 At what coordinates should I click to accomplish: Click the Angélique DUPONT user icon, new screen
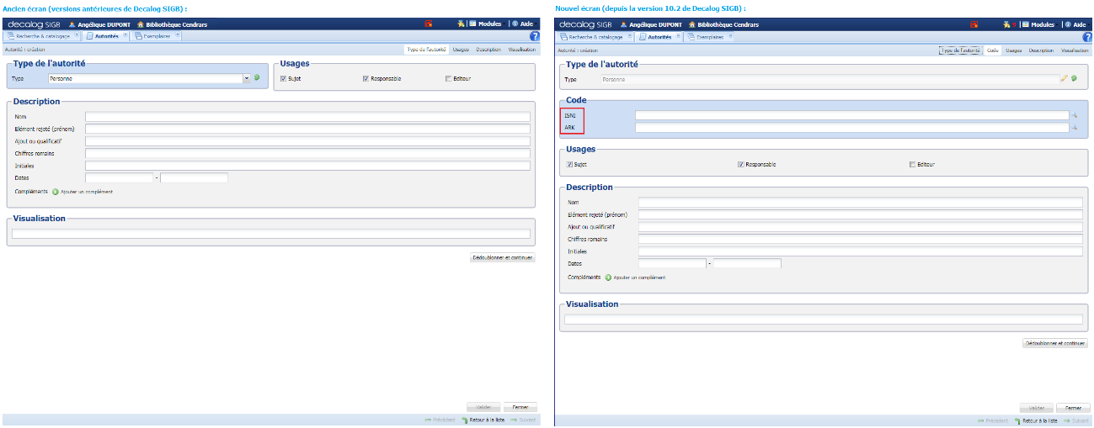624,25
